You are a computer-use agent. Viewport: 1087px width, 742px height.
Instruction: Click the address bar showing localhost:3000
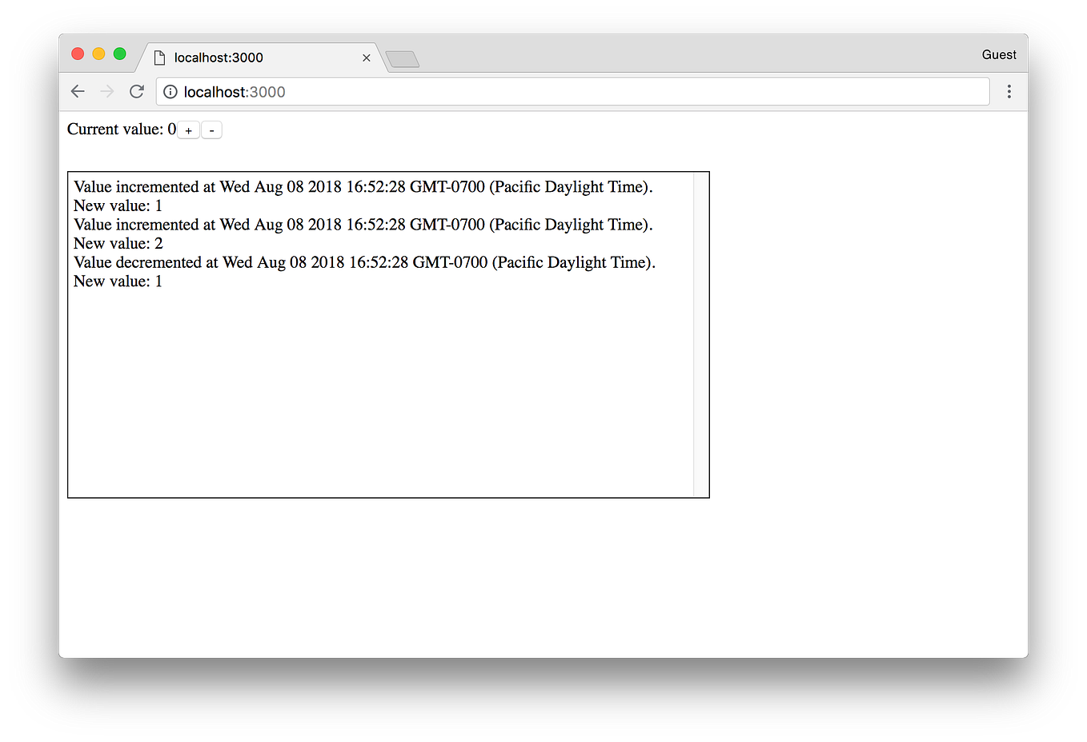pos(480,91)
